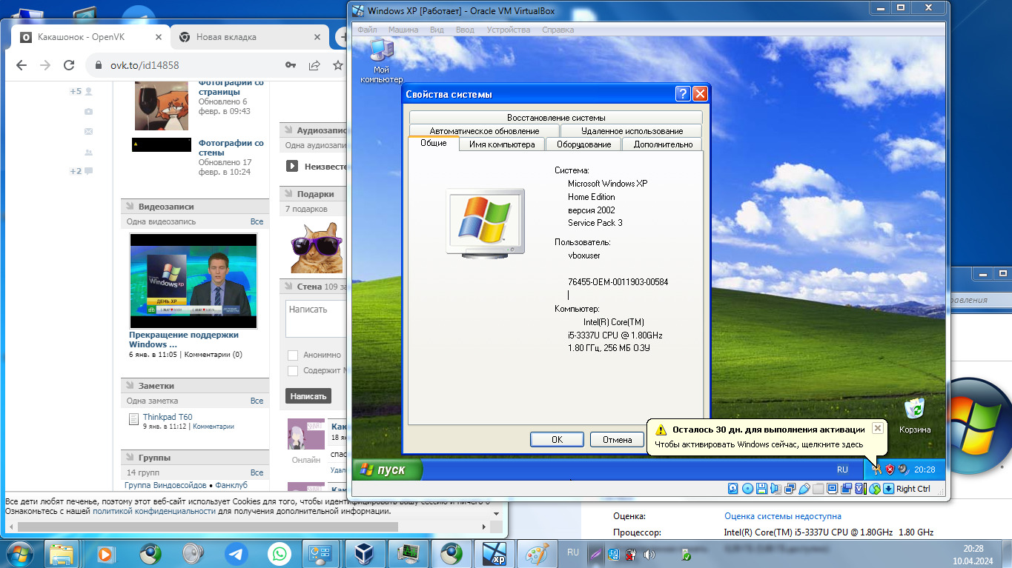Collapse the Заметки section header
This screenshot has height=568, width=1012.
pyautogui.click(x=156, y=386)
